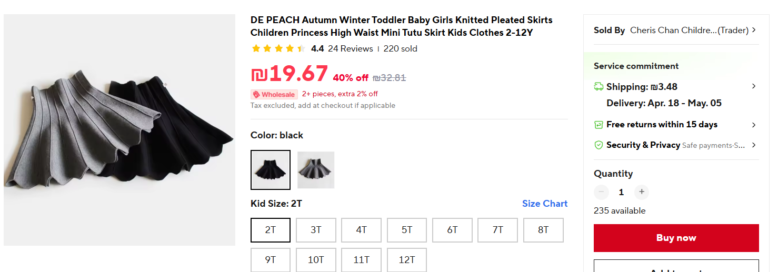
Task: Click the star rating icons
Action: click(278, 49)
